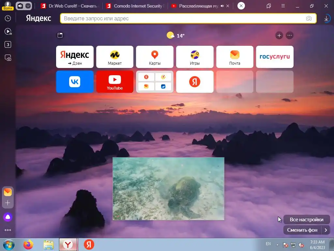Open Windows Explorer from the taskbar
Screen dimensions: 334x251
[x=49, y=244]
